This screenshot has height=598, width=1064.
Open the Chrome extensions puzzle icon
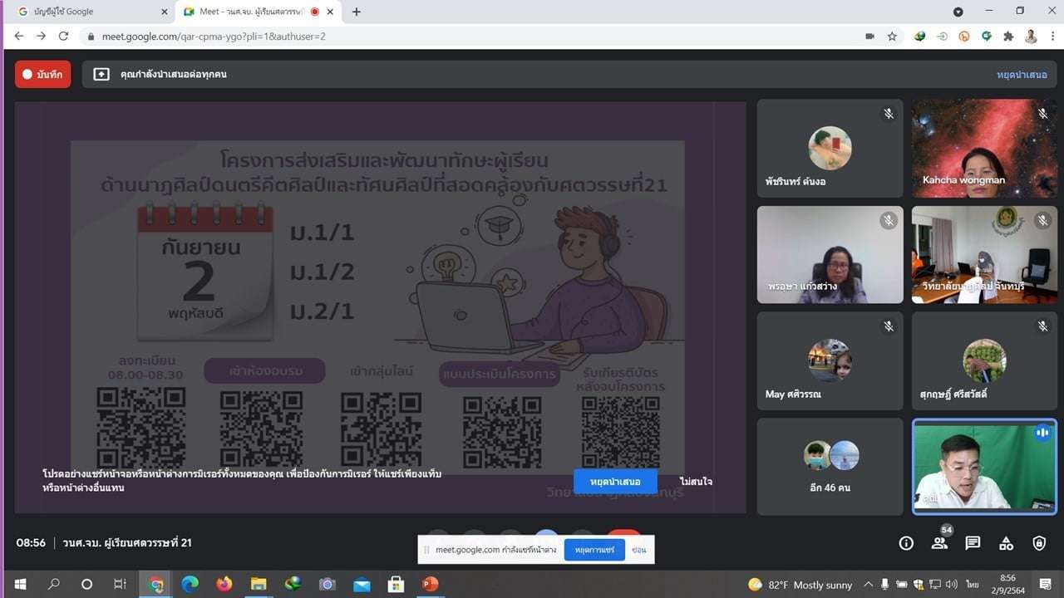(x=1008, y=37)
